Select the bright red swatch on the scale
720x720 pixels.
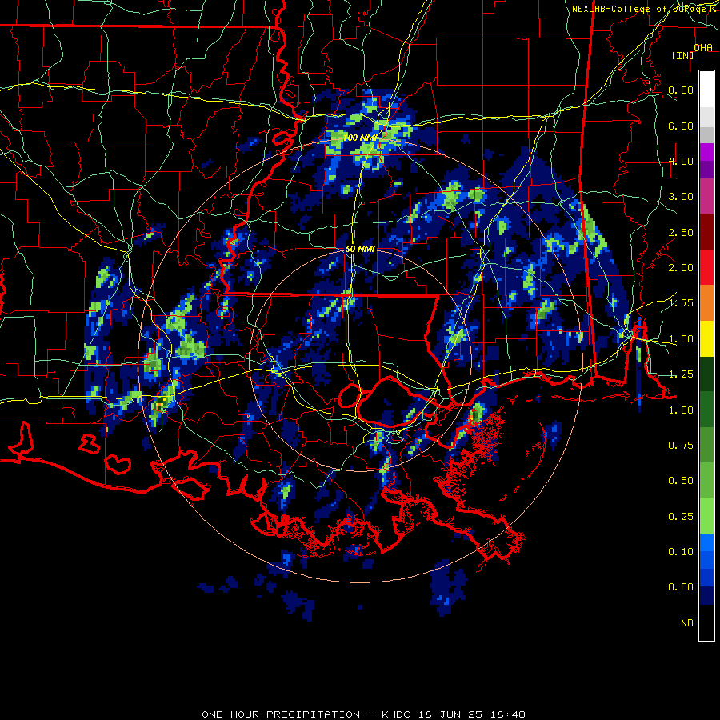point(706,268)
